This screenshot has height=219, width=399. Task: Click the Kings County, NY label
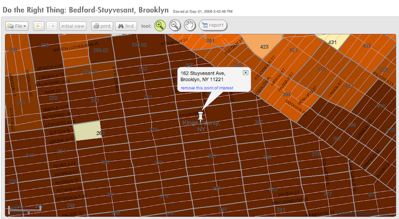pos(201,126)
